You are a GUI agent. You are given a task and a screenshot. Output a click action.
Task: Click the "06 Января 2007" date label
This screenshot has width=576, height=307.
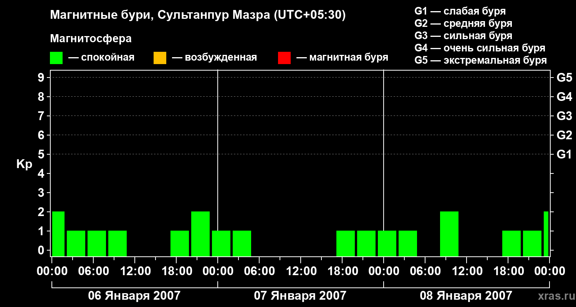pyautogui.click(x=134, y=295)
